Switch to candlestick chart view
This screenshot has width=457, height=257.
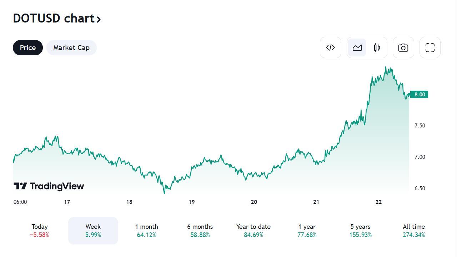click(377, 47)
